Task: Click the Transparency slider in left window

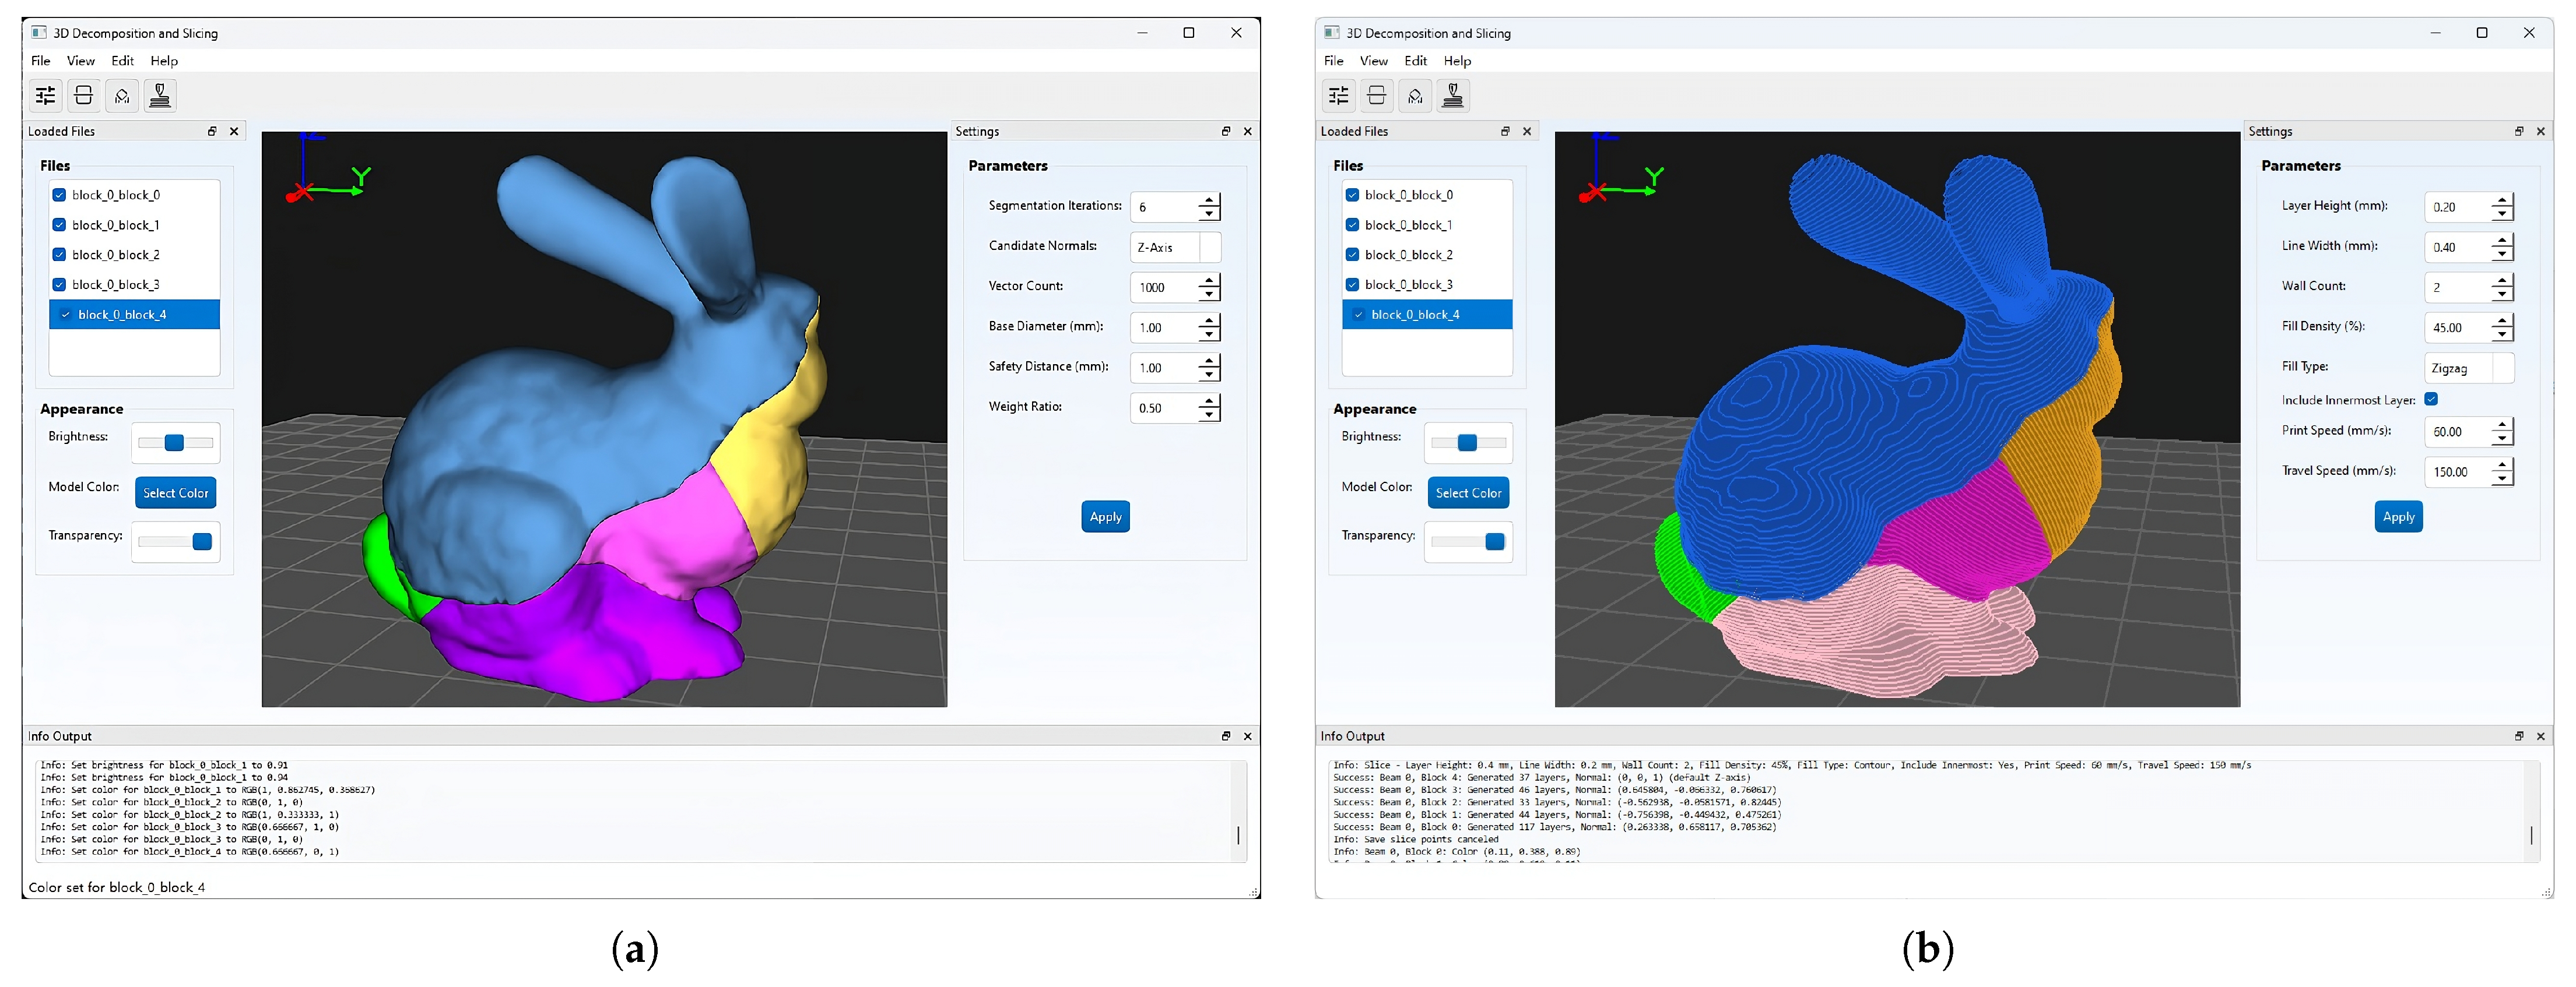Action: [176, 541]
